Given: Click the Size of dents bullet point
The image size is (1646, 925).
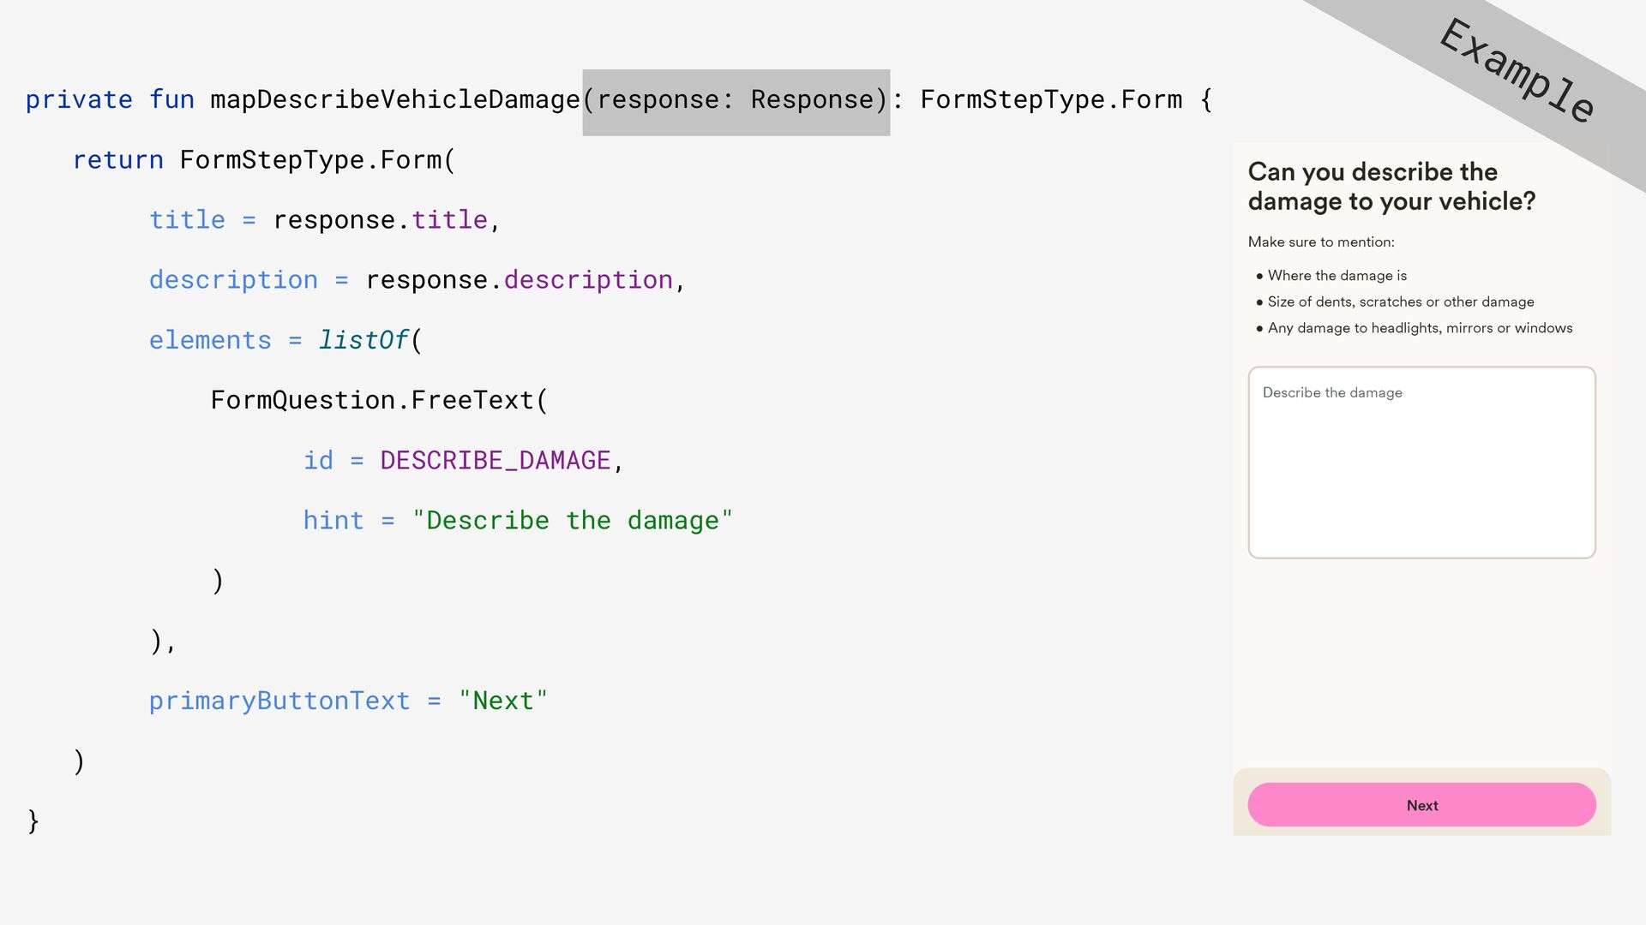Looking at the screenshot, I should 1400,301.
